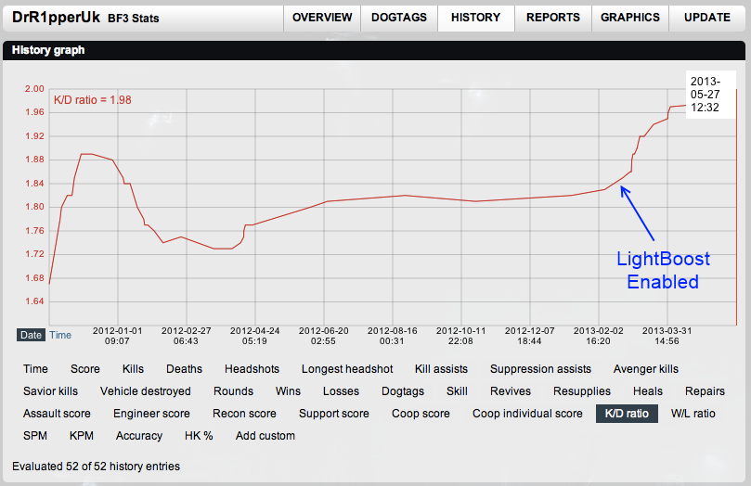Show the Assault score graph

(x=57, y=414)
